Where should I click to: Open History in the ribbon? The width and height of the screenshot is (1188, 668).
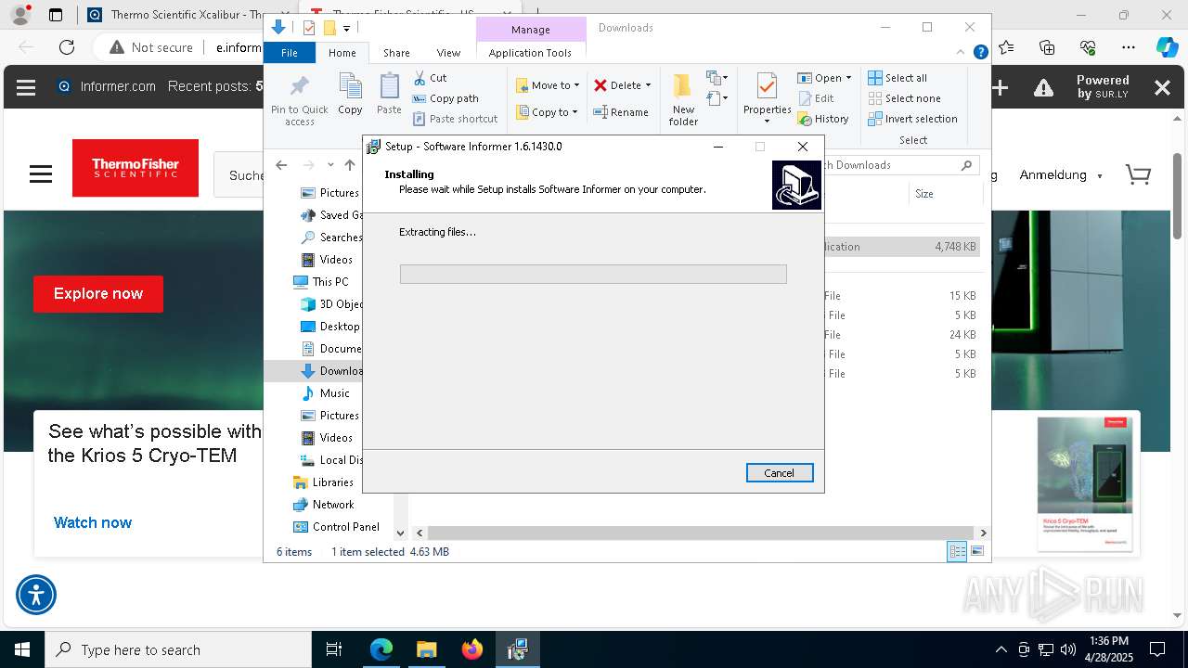pyautogui.click(x=823, y=119)
